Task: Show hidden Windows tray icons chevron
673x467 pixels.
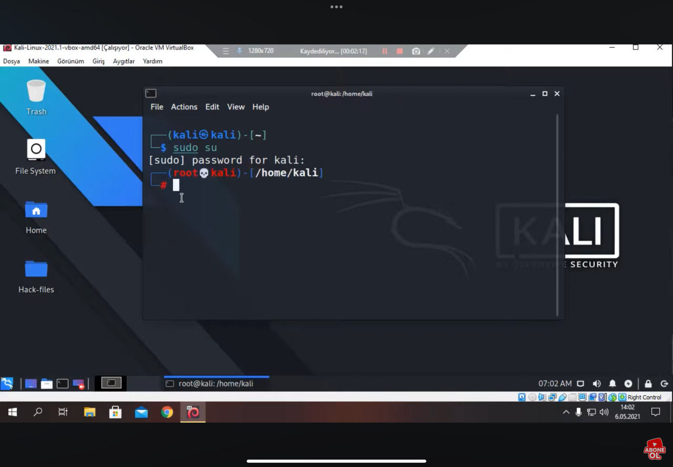Action: [x=566, y=412]
